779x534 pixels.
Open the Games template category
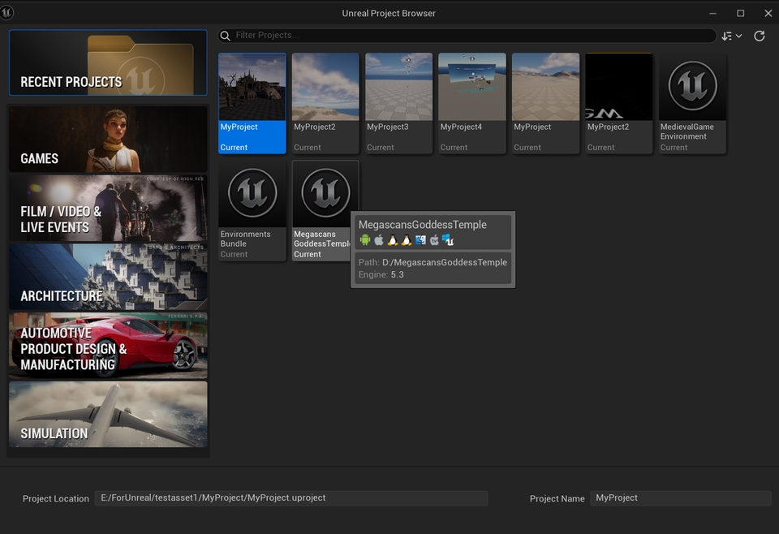pos(108,139)
